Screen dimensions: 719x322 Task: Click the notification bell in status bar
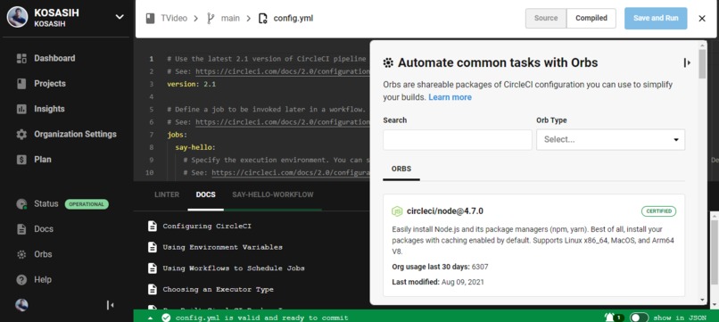(x=609, y=318)
